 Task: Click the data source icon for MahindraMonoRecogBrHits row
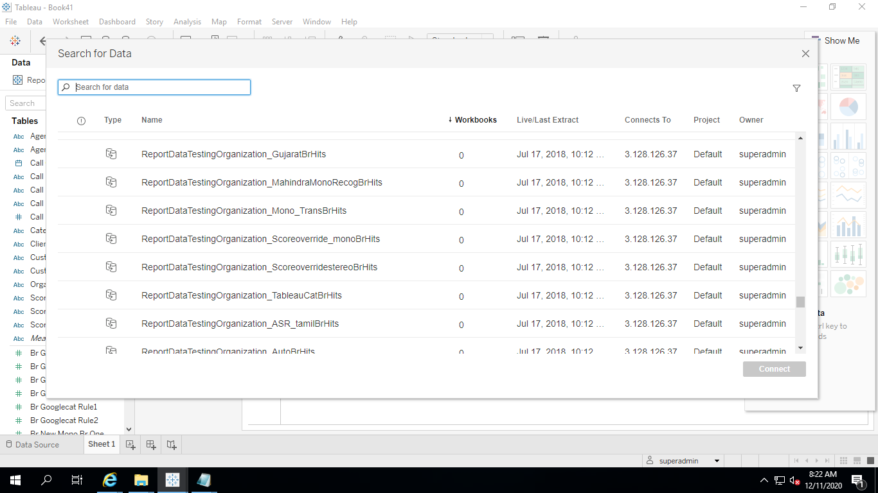(111, 182)
